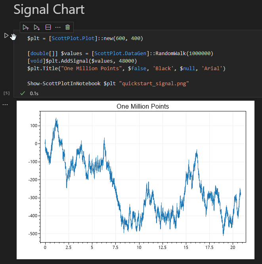Run the cell using the play button
The height and width of the screenshot is (264, 262).
point(6,36)
